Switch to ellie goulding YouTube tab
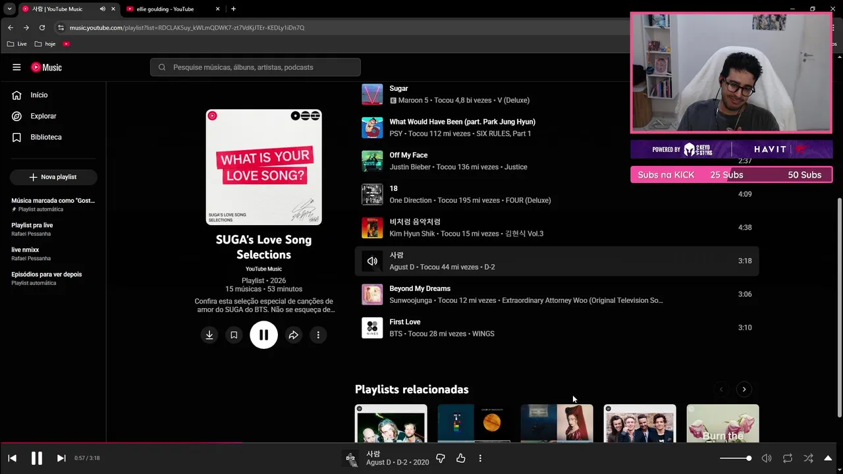Viewport: 843px width, 474px height. (x=172, y=9)
